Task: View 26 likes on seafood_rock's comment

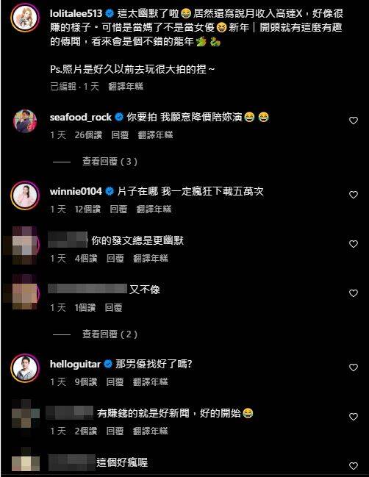Action: [88, 135]
